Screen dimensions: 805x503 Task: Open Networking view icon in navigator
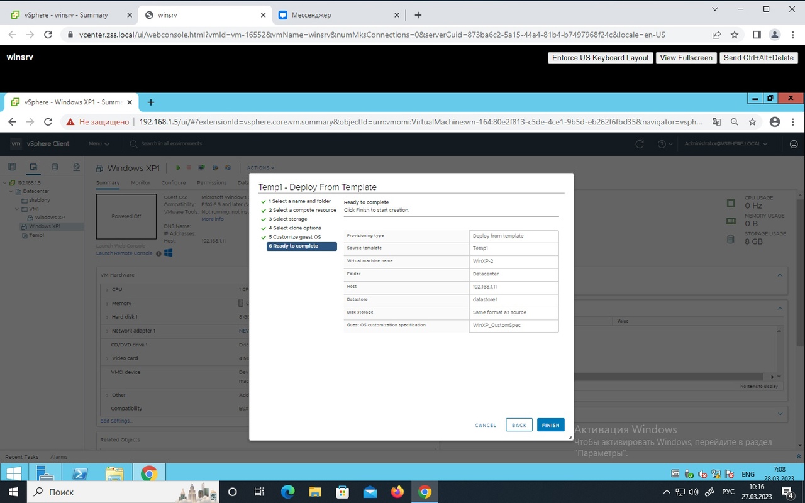[x=76, y=167]
